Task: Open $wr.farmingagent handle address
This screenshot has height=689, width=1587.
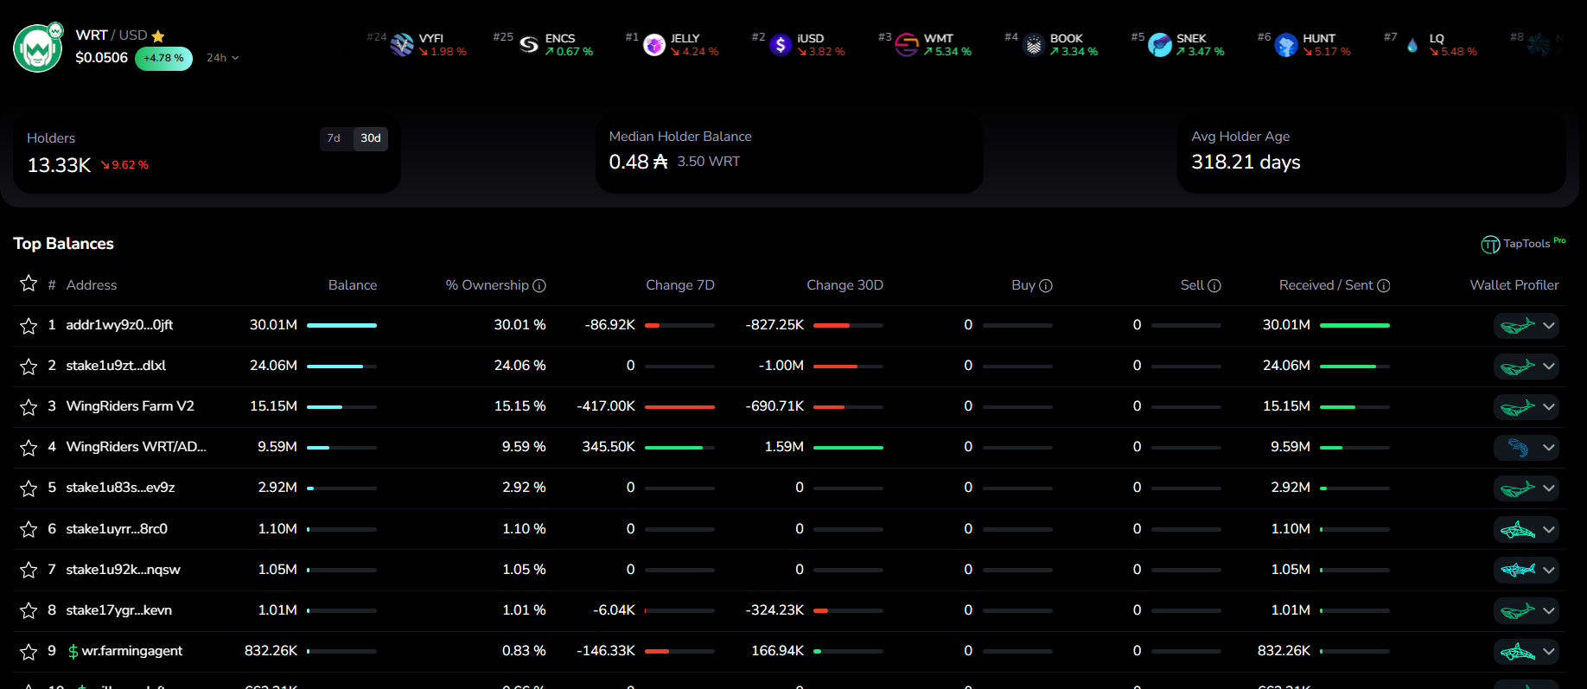Action: point(125,651)
